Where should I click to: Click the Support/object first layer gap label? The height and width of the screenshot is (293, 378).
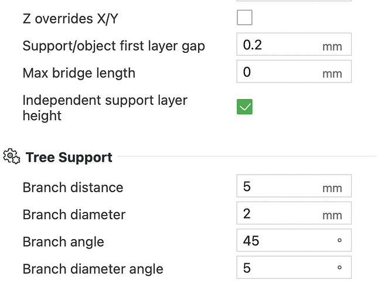114,46
